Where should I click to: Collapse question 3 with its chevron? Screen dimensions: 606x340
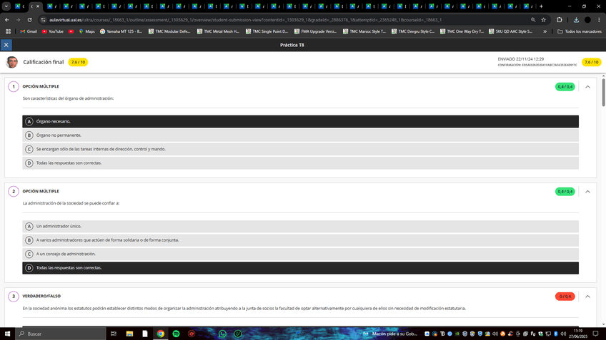[x=587, y=297]
